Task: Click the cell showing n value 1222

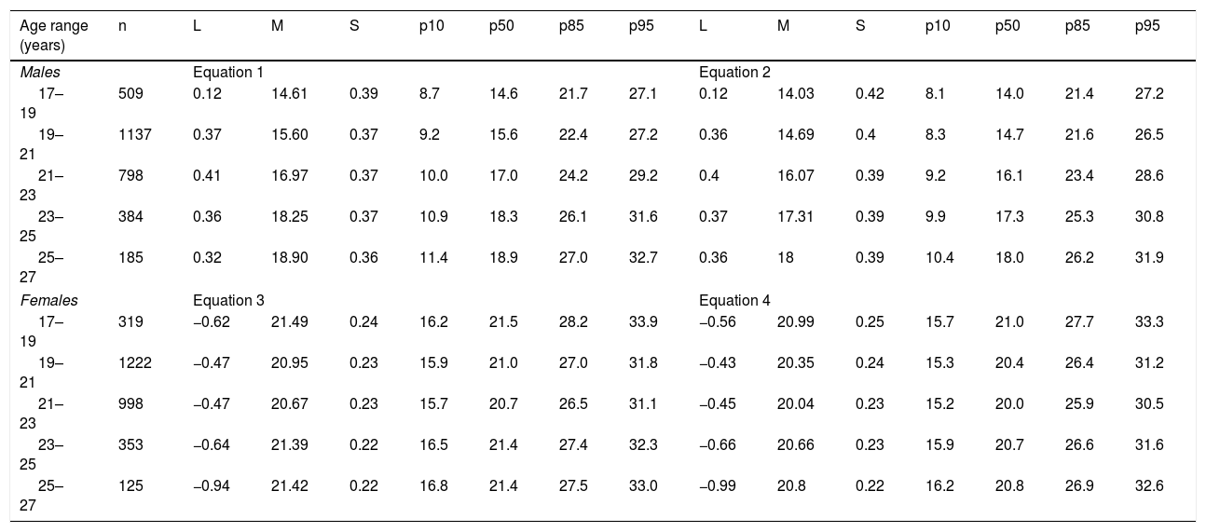Action: (x=135, y=362)
